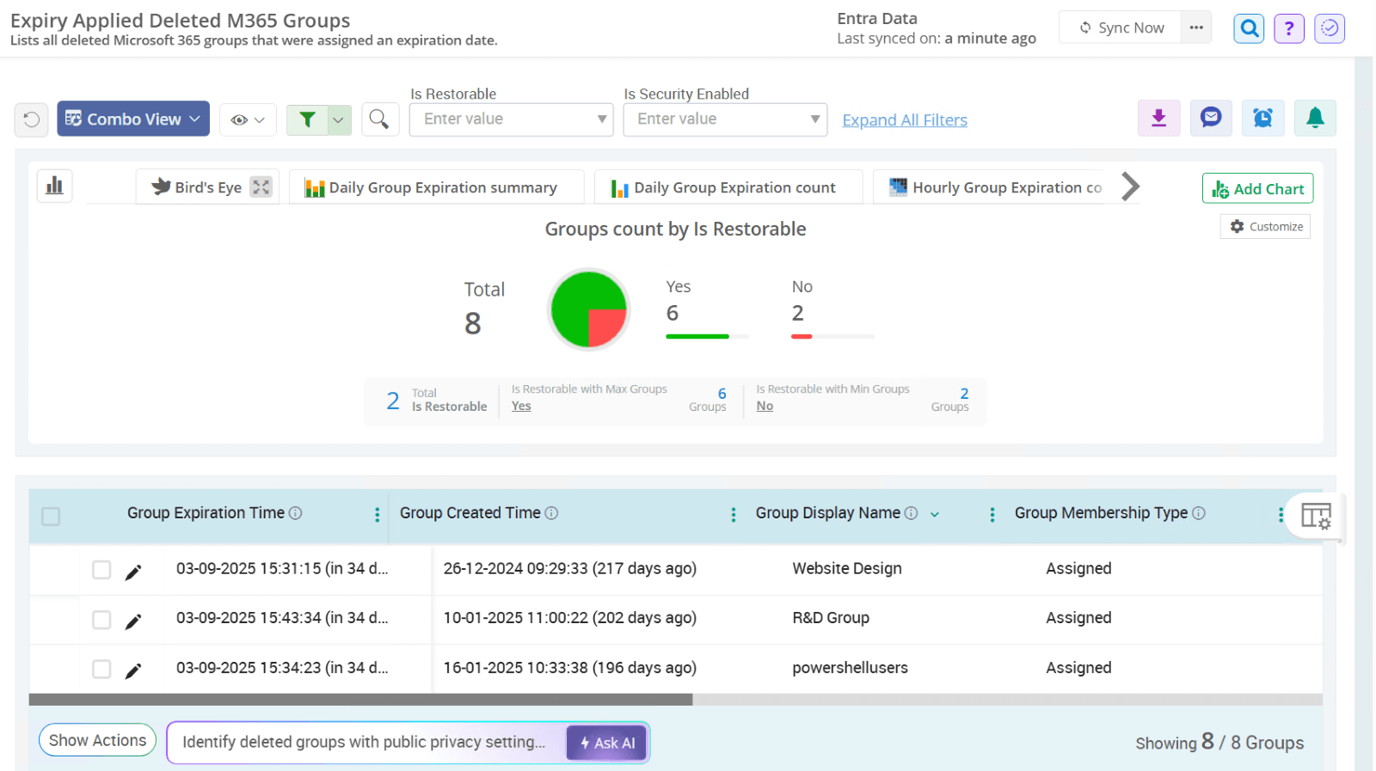The width and height of the screenshot is (1376, 771).
Task: Toggle the select-all header checkbox
Action: point(51,516)
